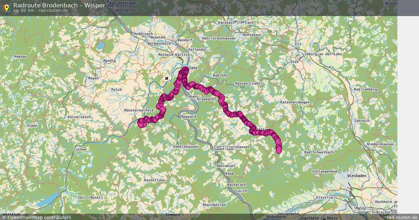Click the Kaisersesch label

[80, 117]
